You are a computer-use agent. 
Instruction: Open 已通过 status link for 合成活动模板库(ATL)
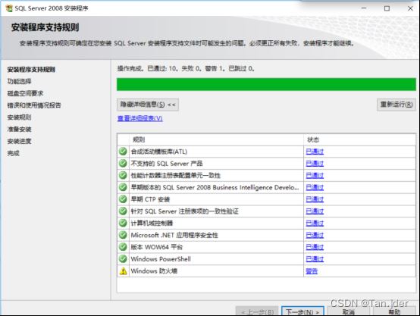[315, 152]
